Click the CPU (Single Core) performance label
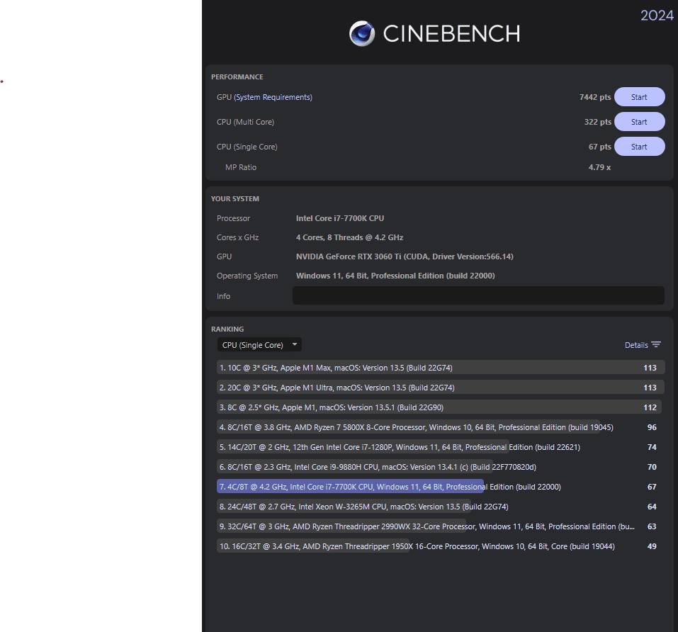678x632 pixels. [x=247, y=147]
